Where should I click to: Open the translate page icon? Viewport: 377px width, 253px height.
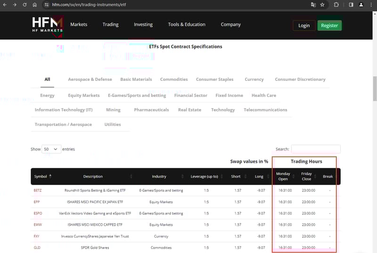pyautogui.click(x=313, y=5)
